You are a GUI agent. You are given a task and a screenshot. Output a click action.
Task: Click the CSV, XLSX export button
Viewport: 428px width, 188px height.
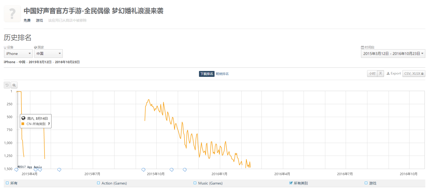(414, 74)
